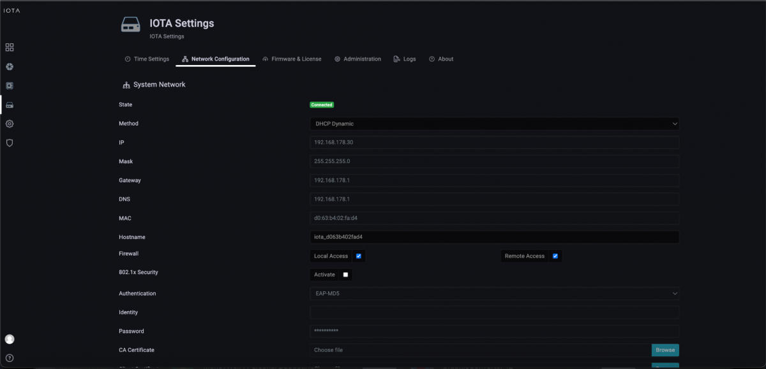The image size is (766, 369).
Task: Open the user profile avatar
Action: (10, 339)
